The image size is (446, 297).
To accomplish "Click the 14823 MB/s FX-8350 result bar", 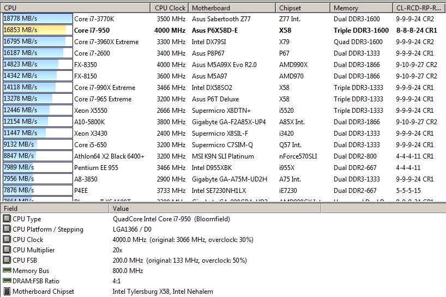I will pos(37,64).
